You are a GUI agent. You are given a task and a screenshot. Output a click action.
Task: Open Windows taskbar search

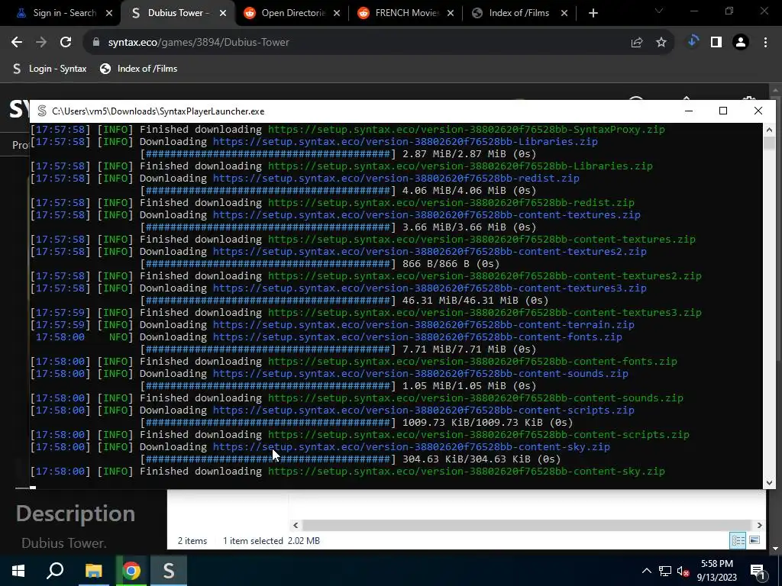tap(55, 571)
